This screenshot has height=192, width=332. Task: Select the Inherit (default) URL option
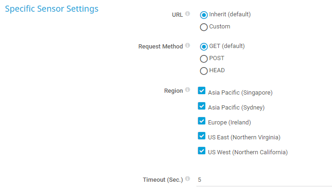204,14
